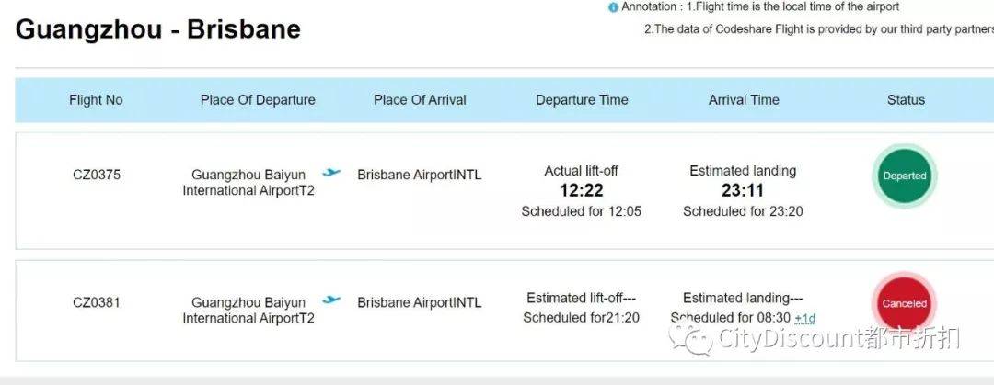Click the WeChat logo in the watermark

(x=690, y=339)
